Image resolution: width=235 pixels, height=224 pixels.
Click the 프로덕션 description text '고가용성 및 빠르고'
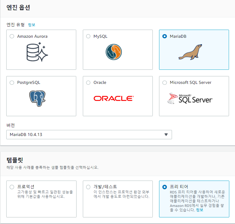(x=45, y=194)
